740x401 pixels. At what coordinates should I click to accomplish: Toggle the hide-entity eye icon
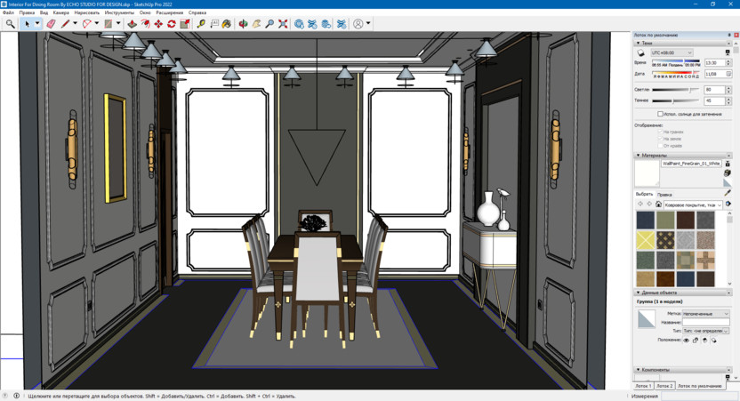pyautogui.click(x=687, y=341)
